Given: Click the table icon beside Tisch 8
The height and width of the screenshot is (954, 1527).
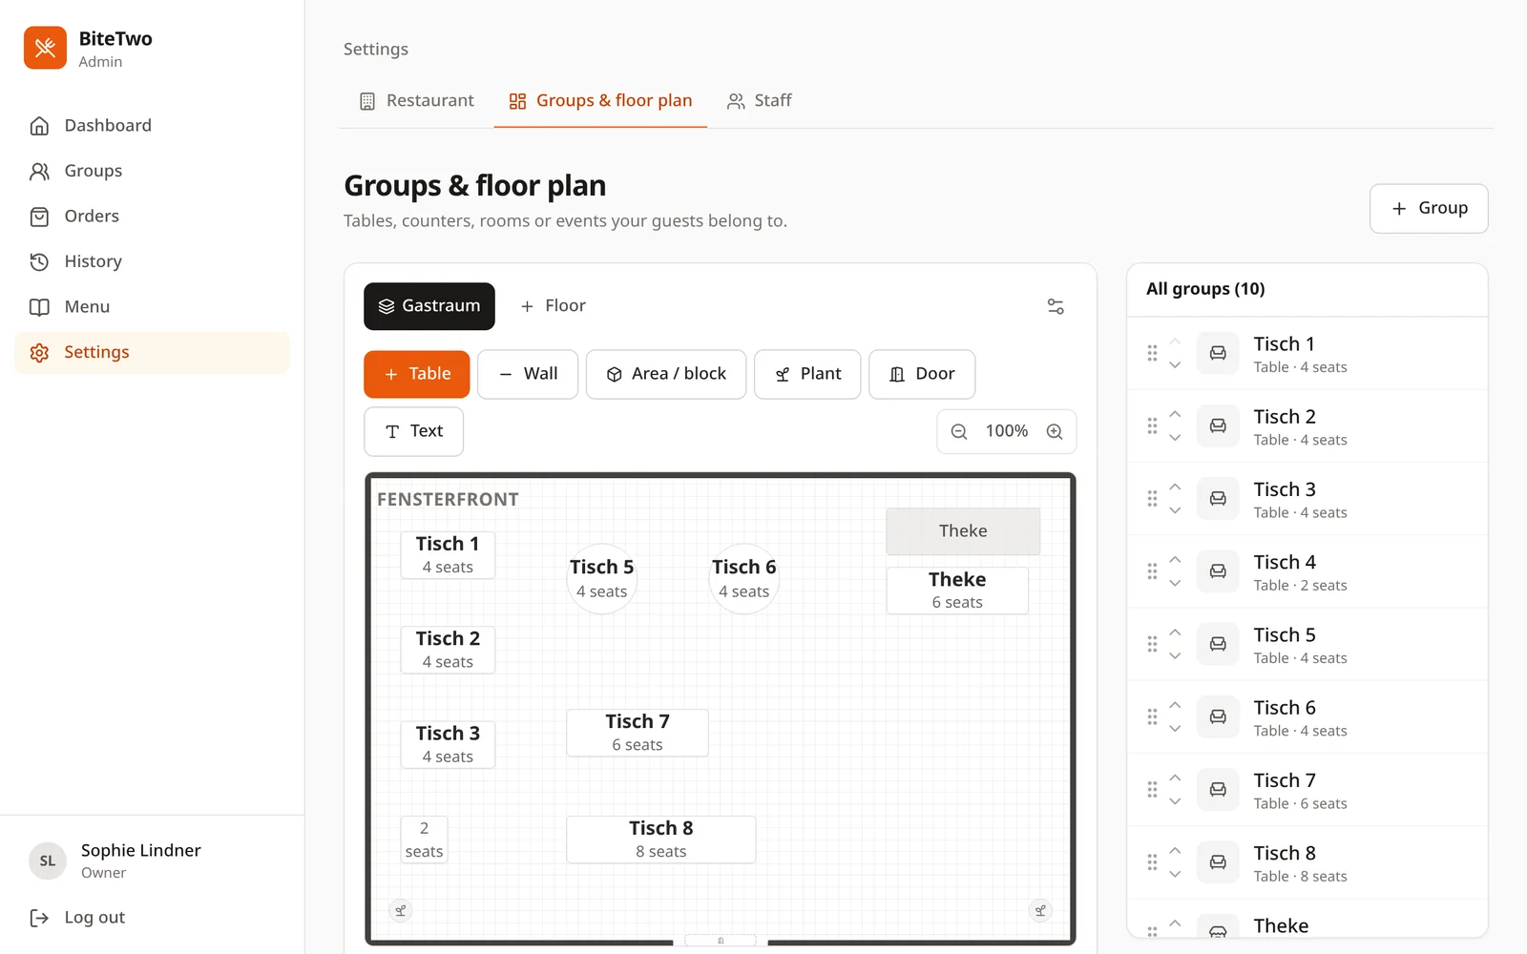Looking at the screenshot, I should click(x=1218, y=861).
